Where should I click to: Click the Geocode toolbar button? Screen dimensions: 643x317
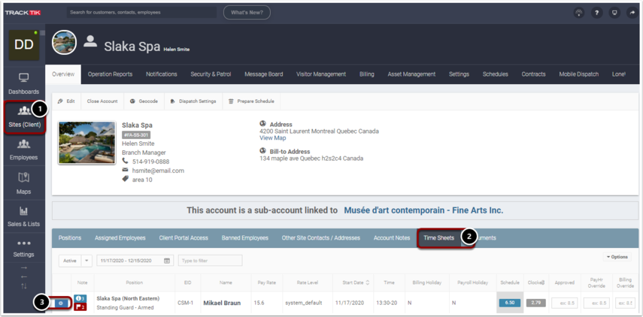point(144,101)
